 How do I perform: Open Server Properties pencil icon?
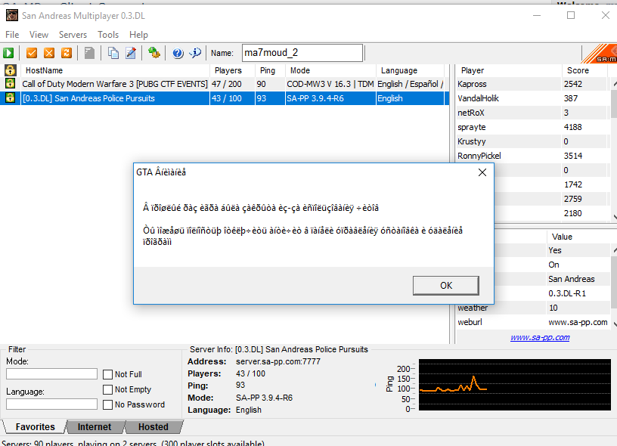pyautogui.click(x=131, y=53)
